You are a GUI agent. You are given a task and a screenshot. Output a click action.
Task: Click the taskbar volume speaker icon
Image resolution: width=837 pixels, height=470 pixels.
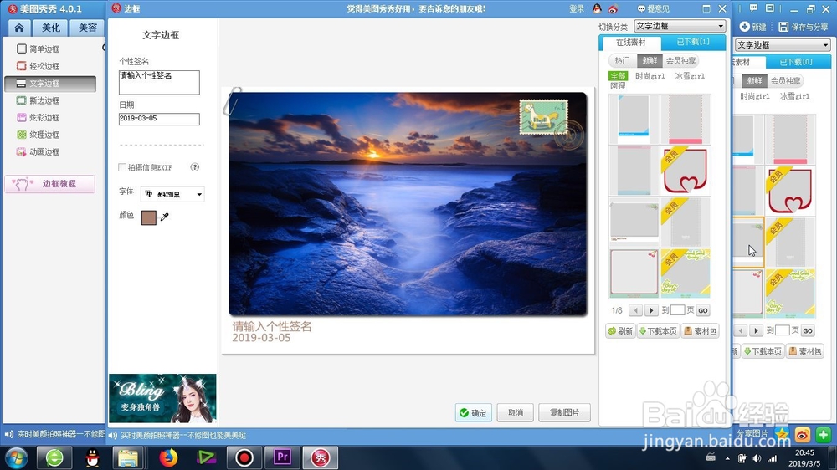[757, 458]
